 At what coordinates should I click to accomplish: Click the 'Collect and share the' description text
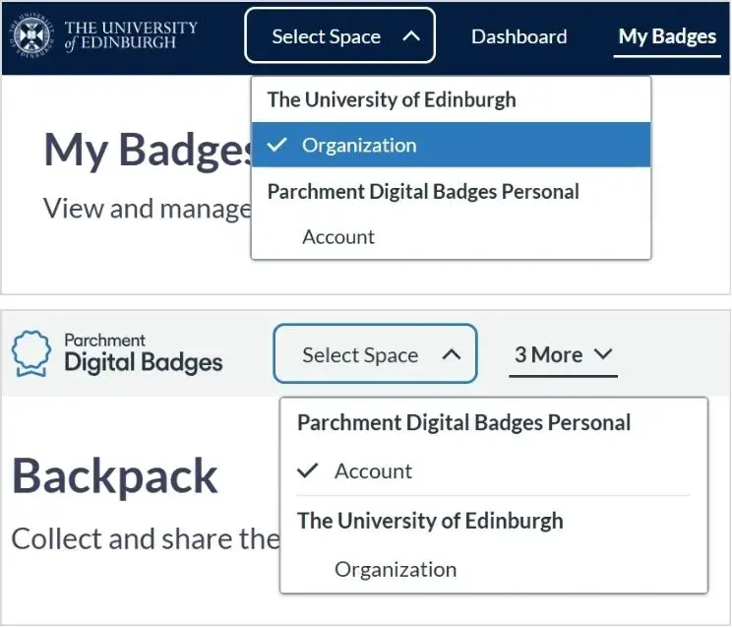click(x=146, y=538)
